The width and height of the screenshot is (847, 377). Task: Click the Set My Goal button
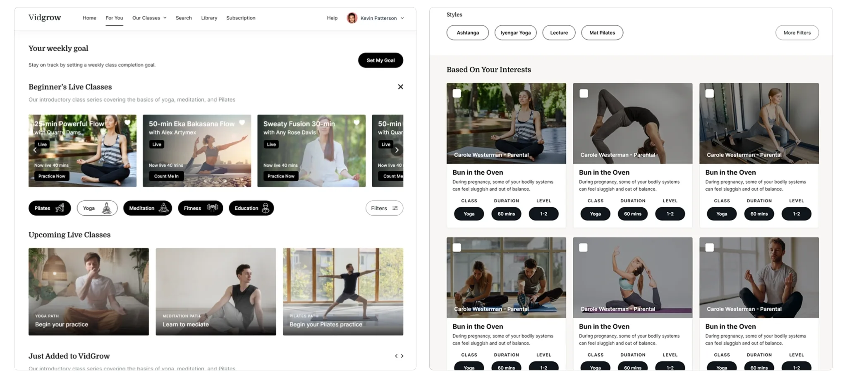tap(380, 60)
